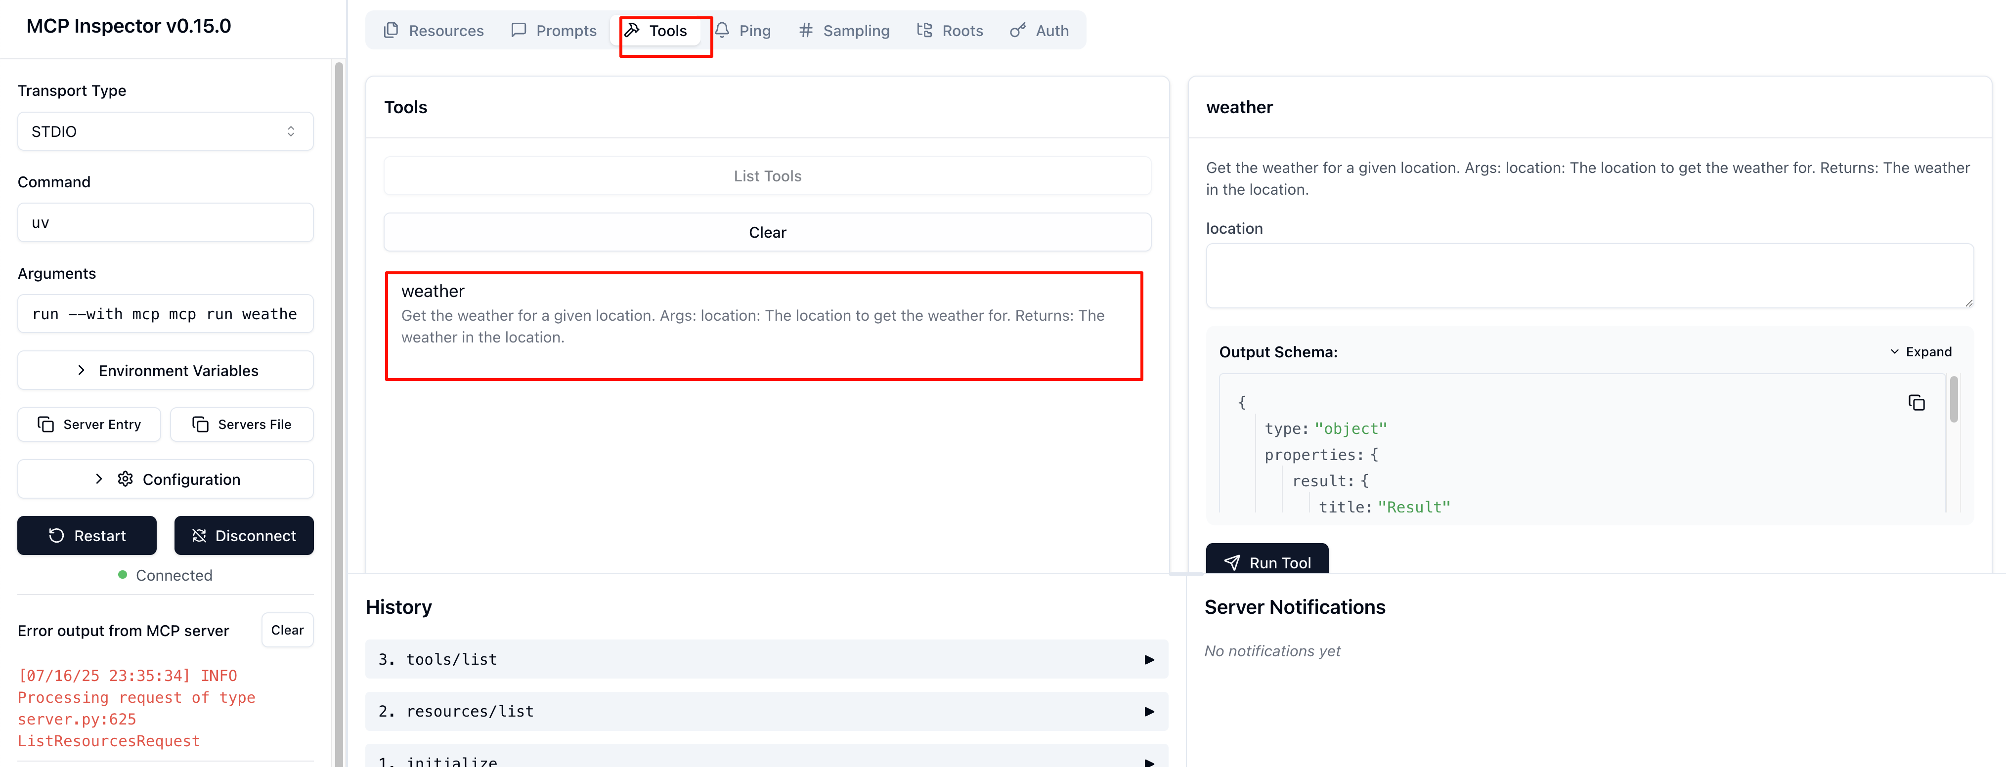
Task: Clear the MCP server error output
Action: 287,630
